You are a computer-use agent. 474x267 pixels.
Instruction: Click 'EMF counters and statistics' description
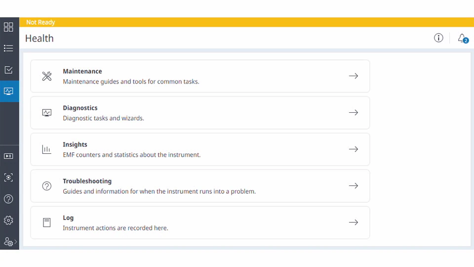[131, 155]
